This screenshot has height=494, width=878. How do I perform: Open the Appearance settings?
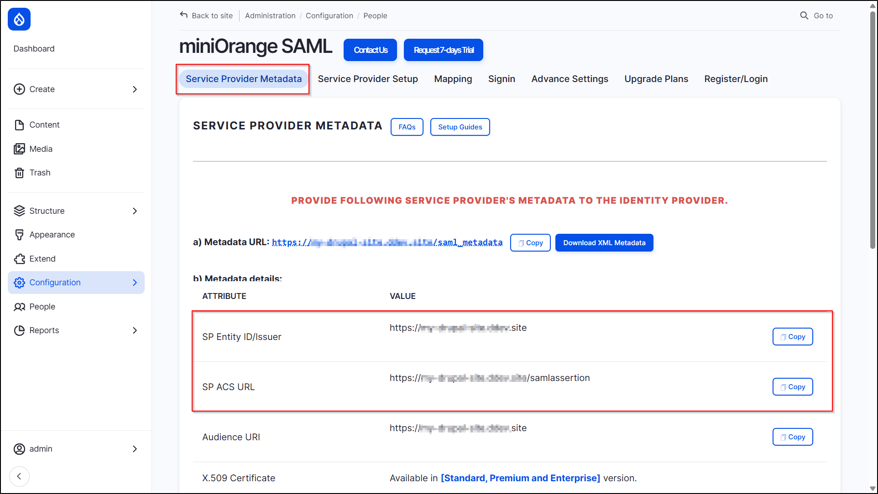(x=52, y=234)
